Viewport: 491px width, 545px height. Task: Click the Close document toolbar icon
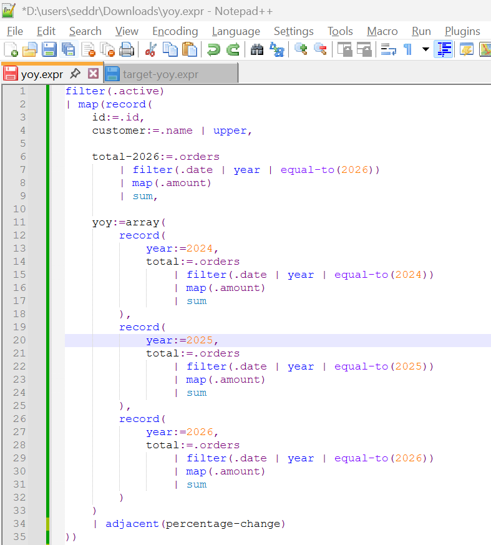tap(88, 49)
